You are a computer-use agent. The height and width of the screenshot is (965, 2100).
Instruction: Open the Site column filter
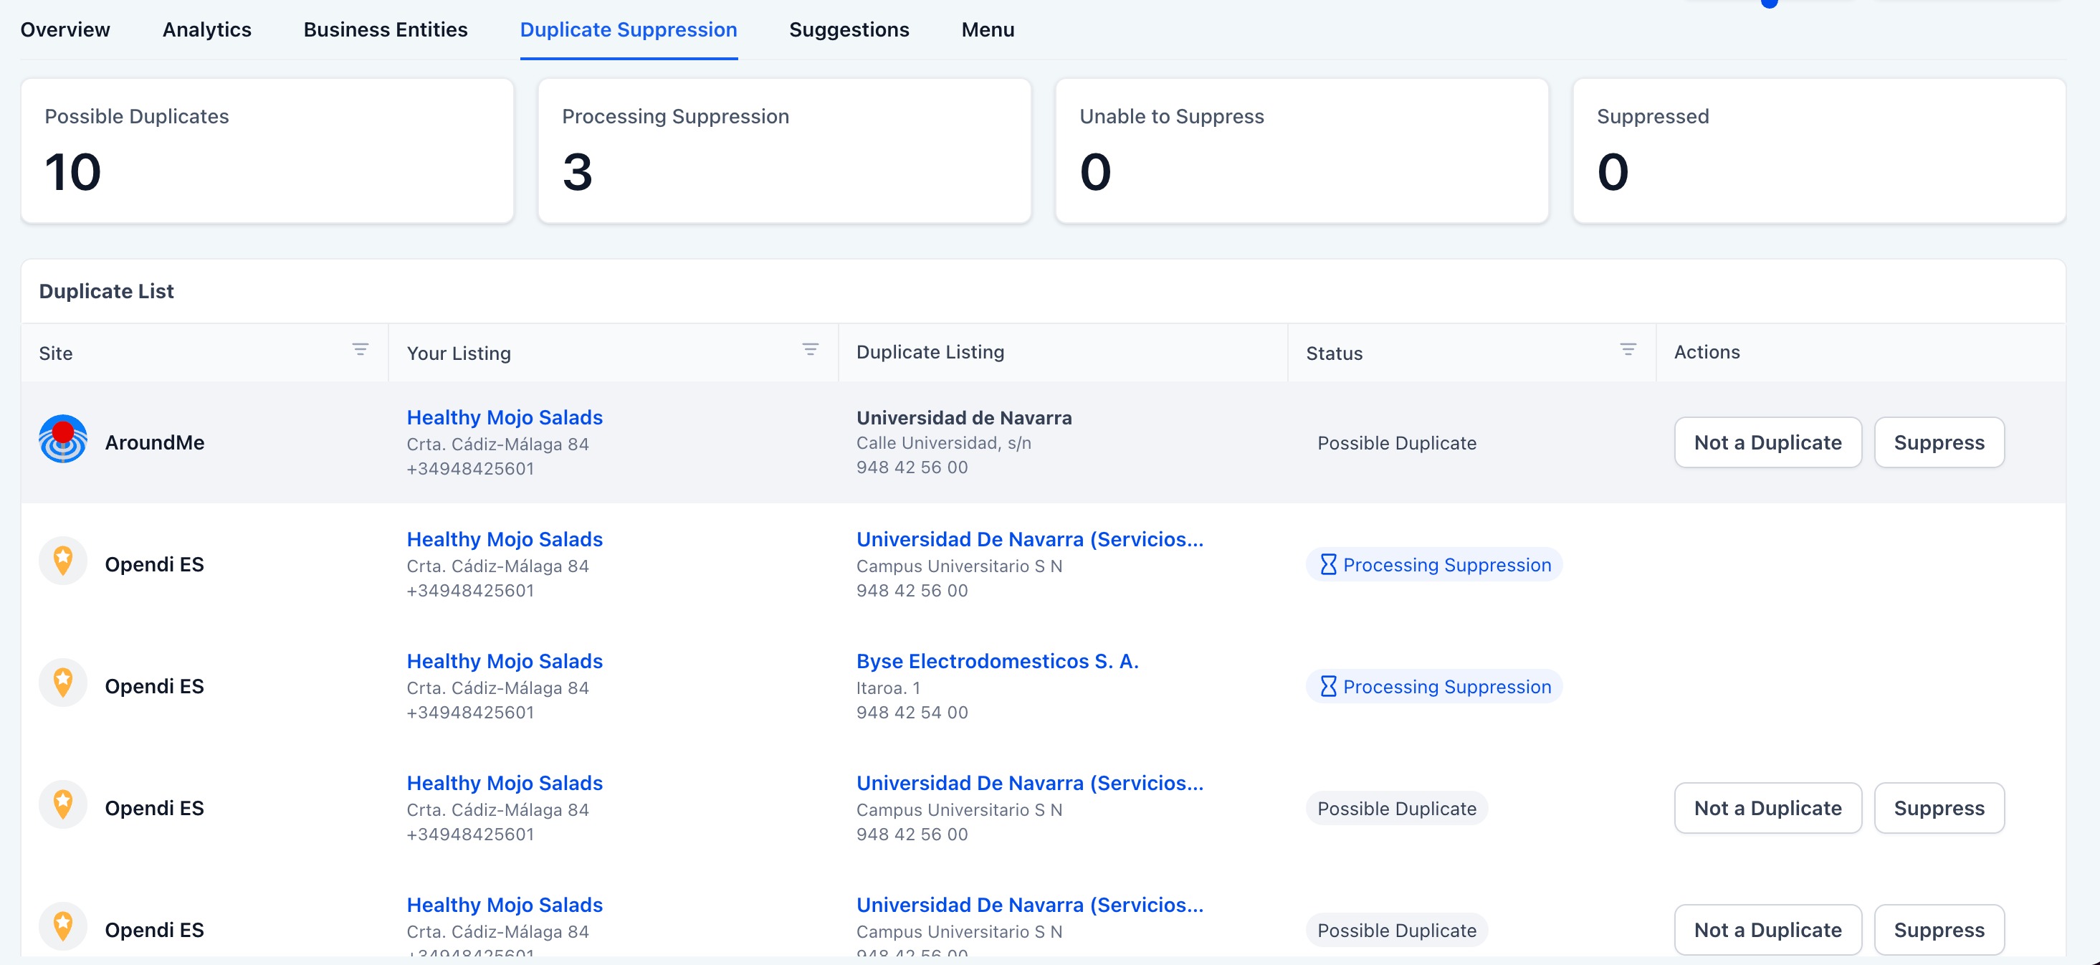[360, 350]
